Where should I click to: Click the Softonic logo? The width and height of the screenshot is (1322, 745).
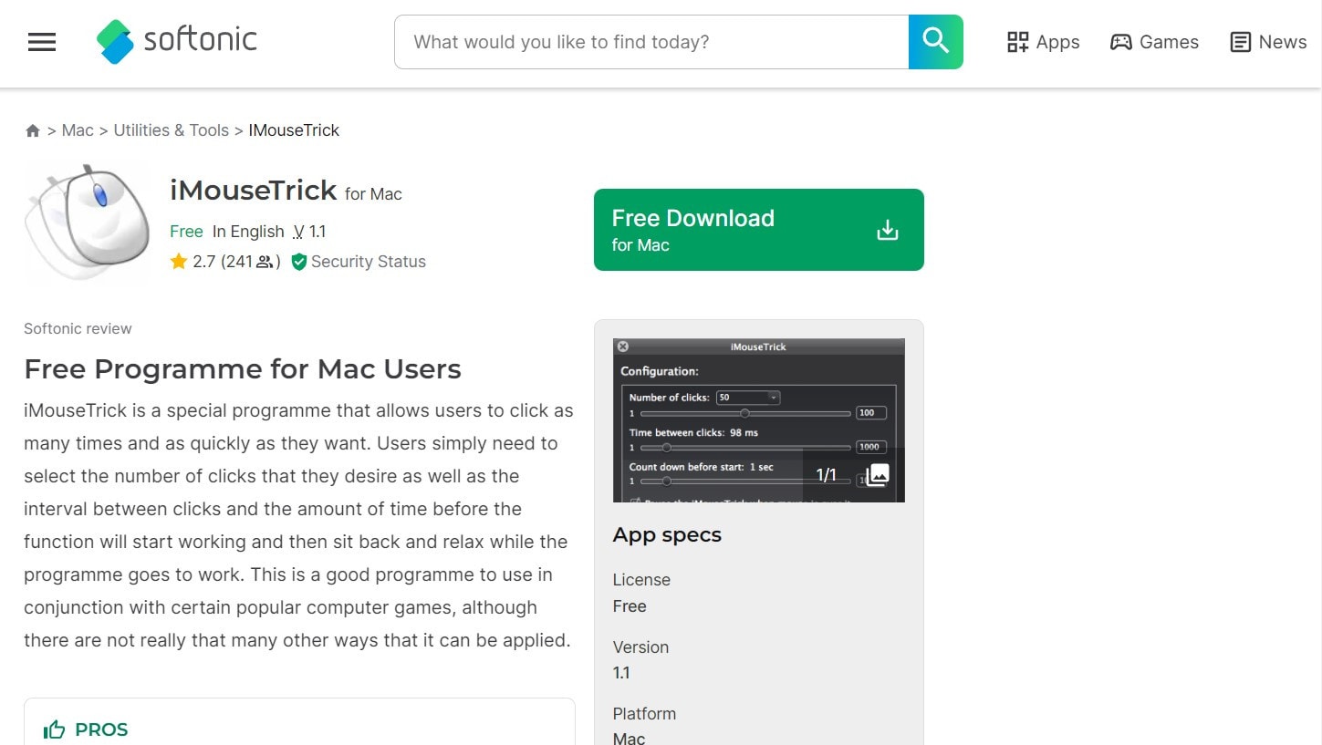(177, 41)
